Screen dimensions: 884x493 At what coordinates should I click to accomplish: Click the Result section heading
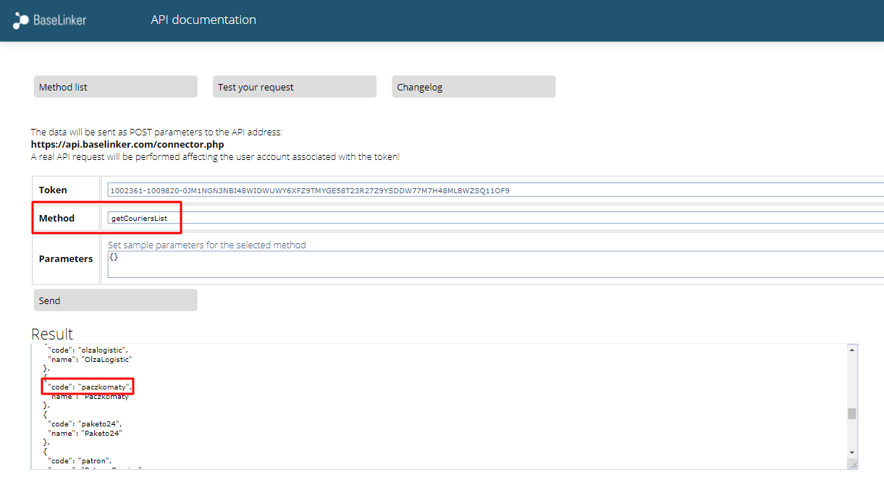point(52,334)
